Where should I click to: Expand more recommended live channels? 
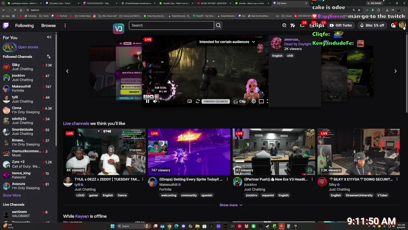231,205
